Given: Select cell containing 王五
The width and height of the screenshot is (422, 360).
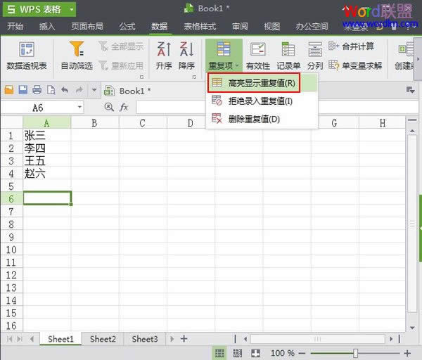Looking at the screenshot, I should click(x=47, y=160).
